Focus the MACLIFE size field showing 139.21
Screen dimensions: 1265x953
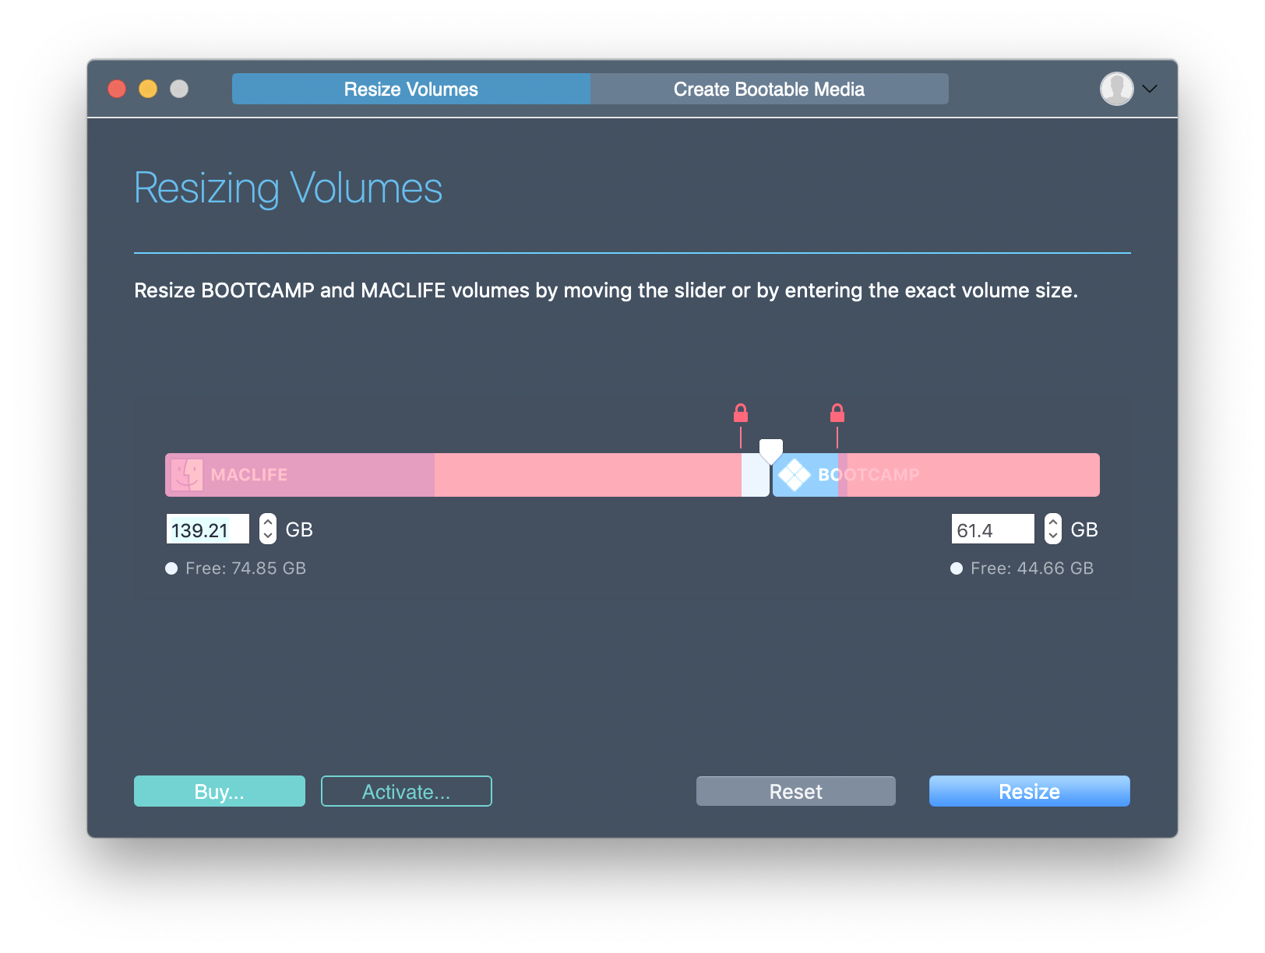tap(207, 529)
